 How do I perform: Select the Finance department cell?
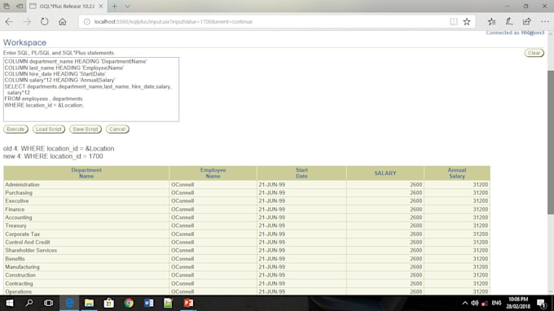pos(86,209)
